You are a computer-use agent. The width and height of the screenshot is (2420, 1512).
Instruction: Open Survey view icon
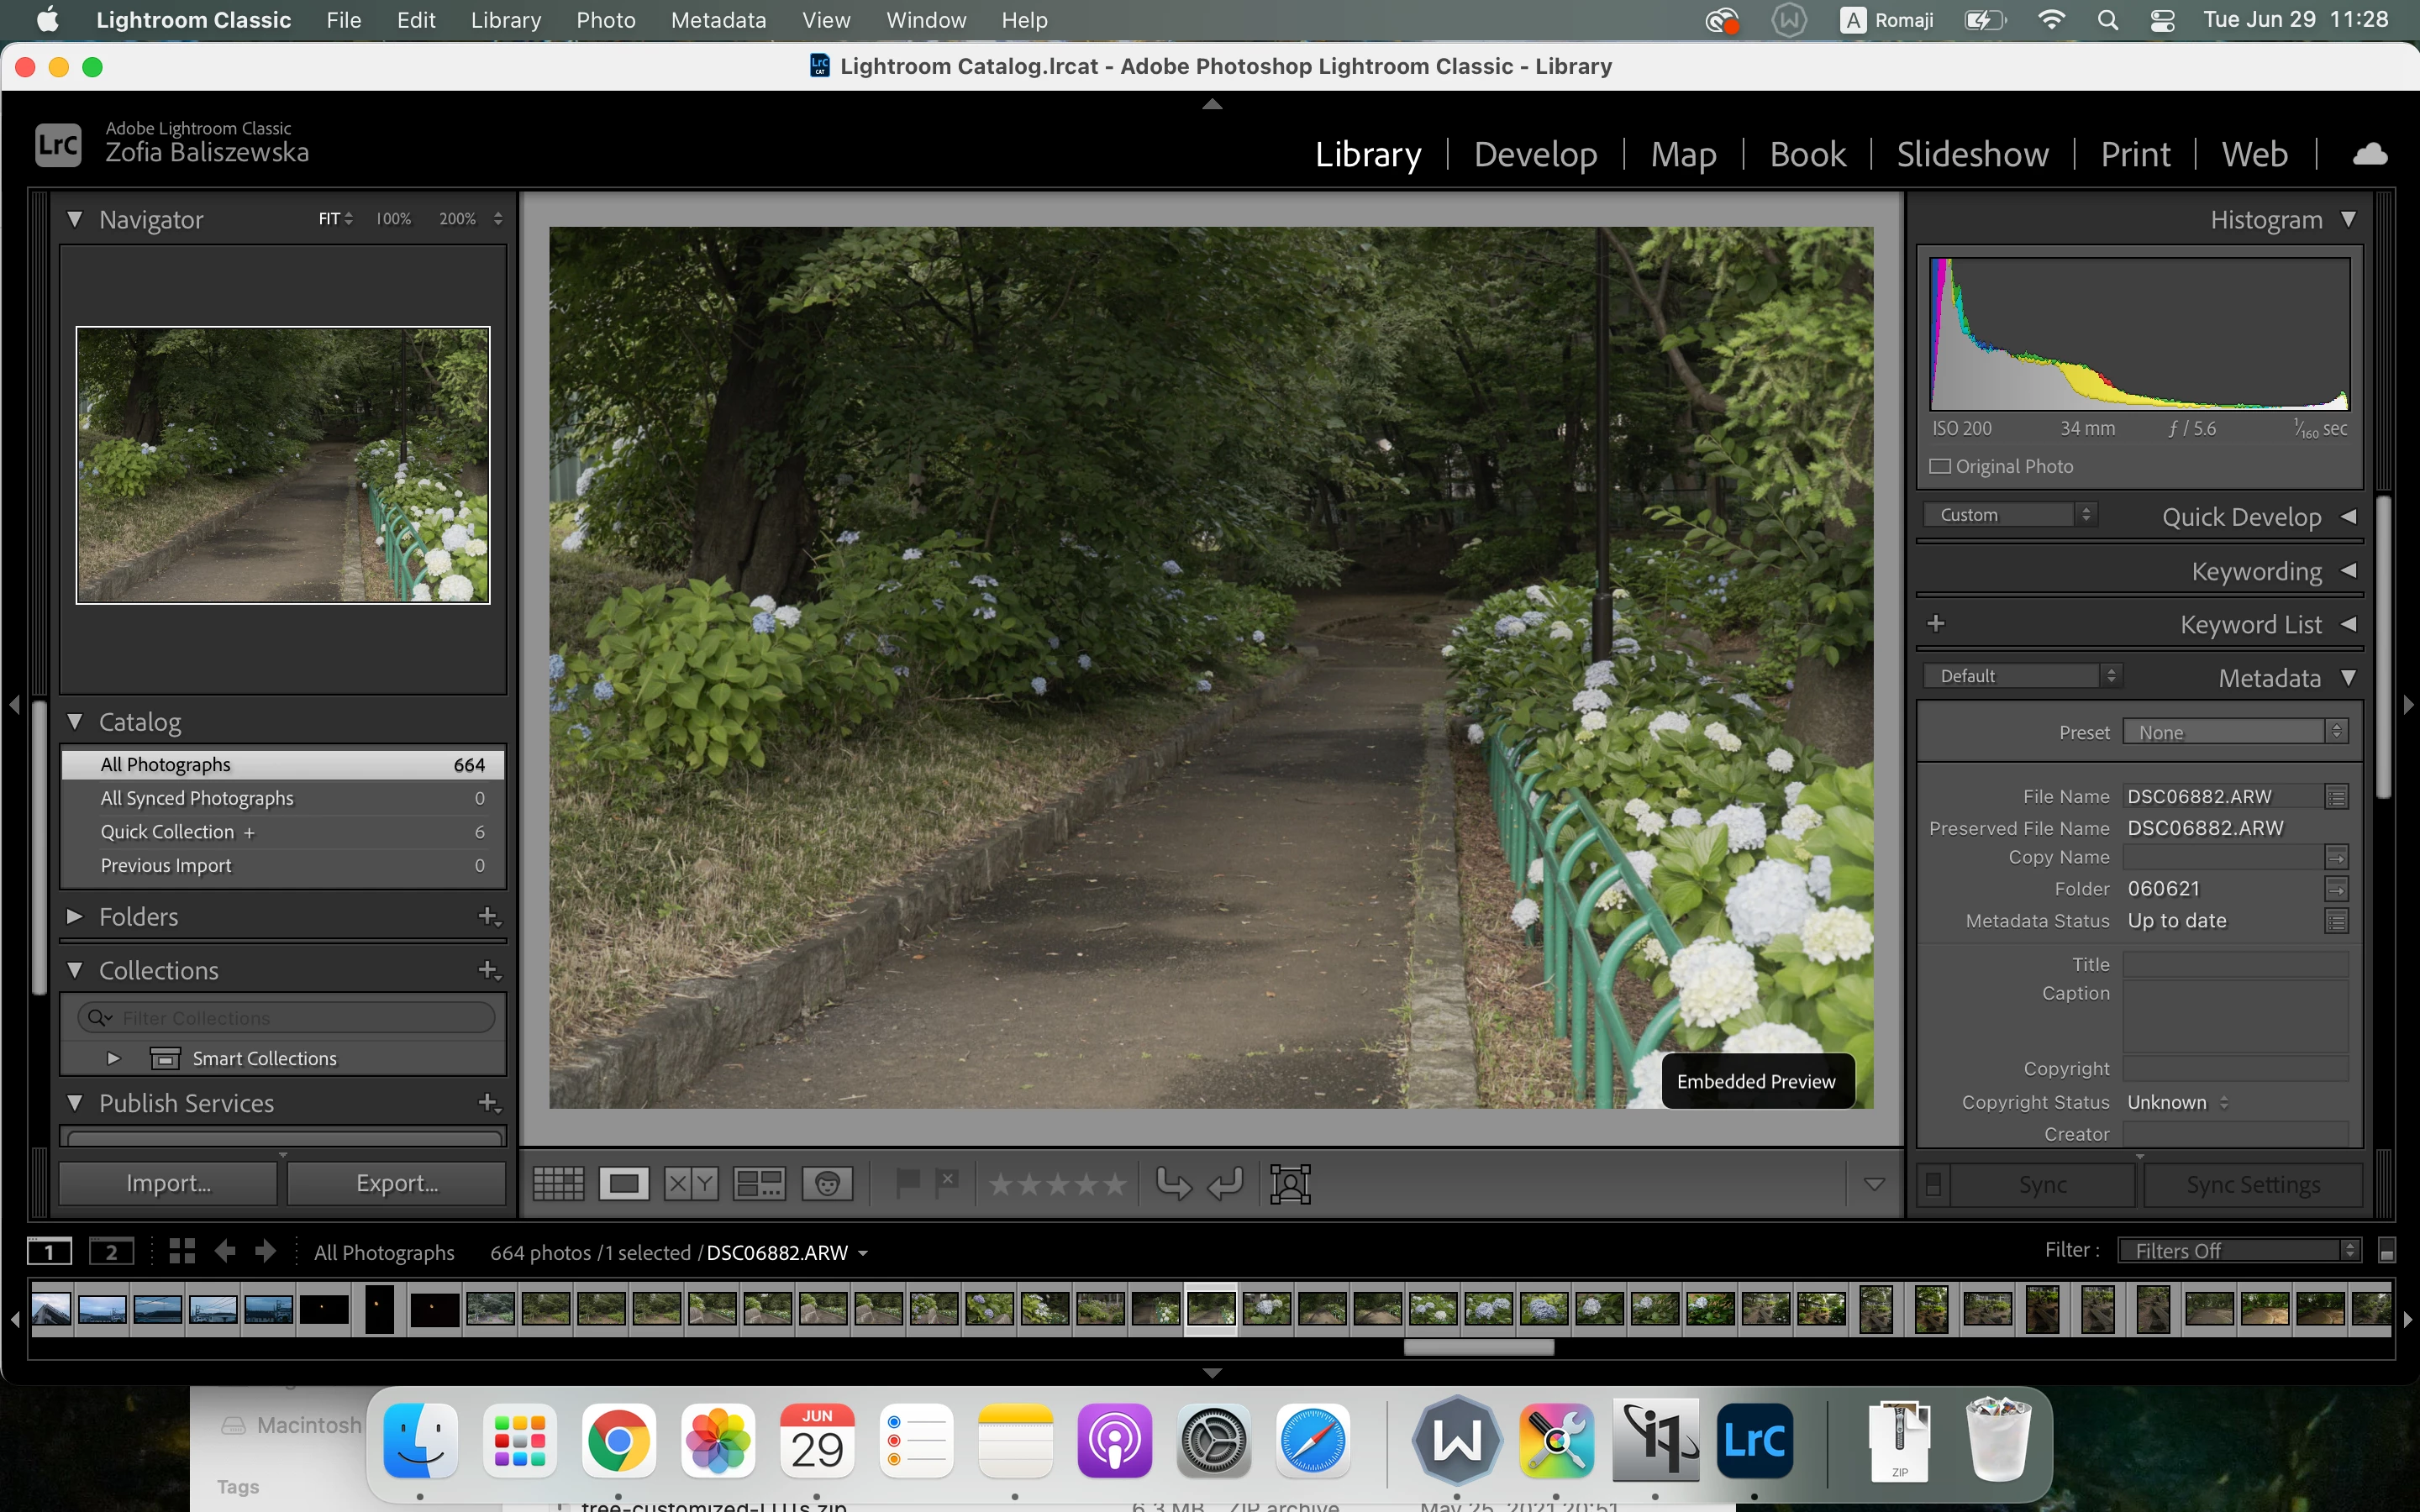[x=759, y=1184]
